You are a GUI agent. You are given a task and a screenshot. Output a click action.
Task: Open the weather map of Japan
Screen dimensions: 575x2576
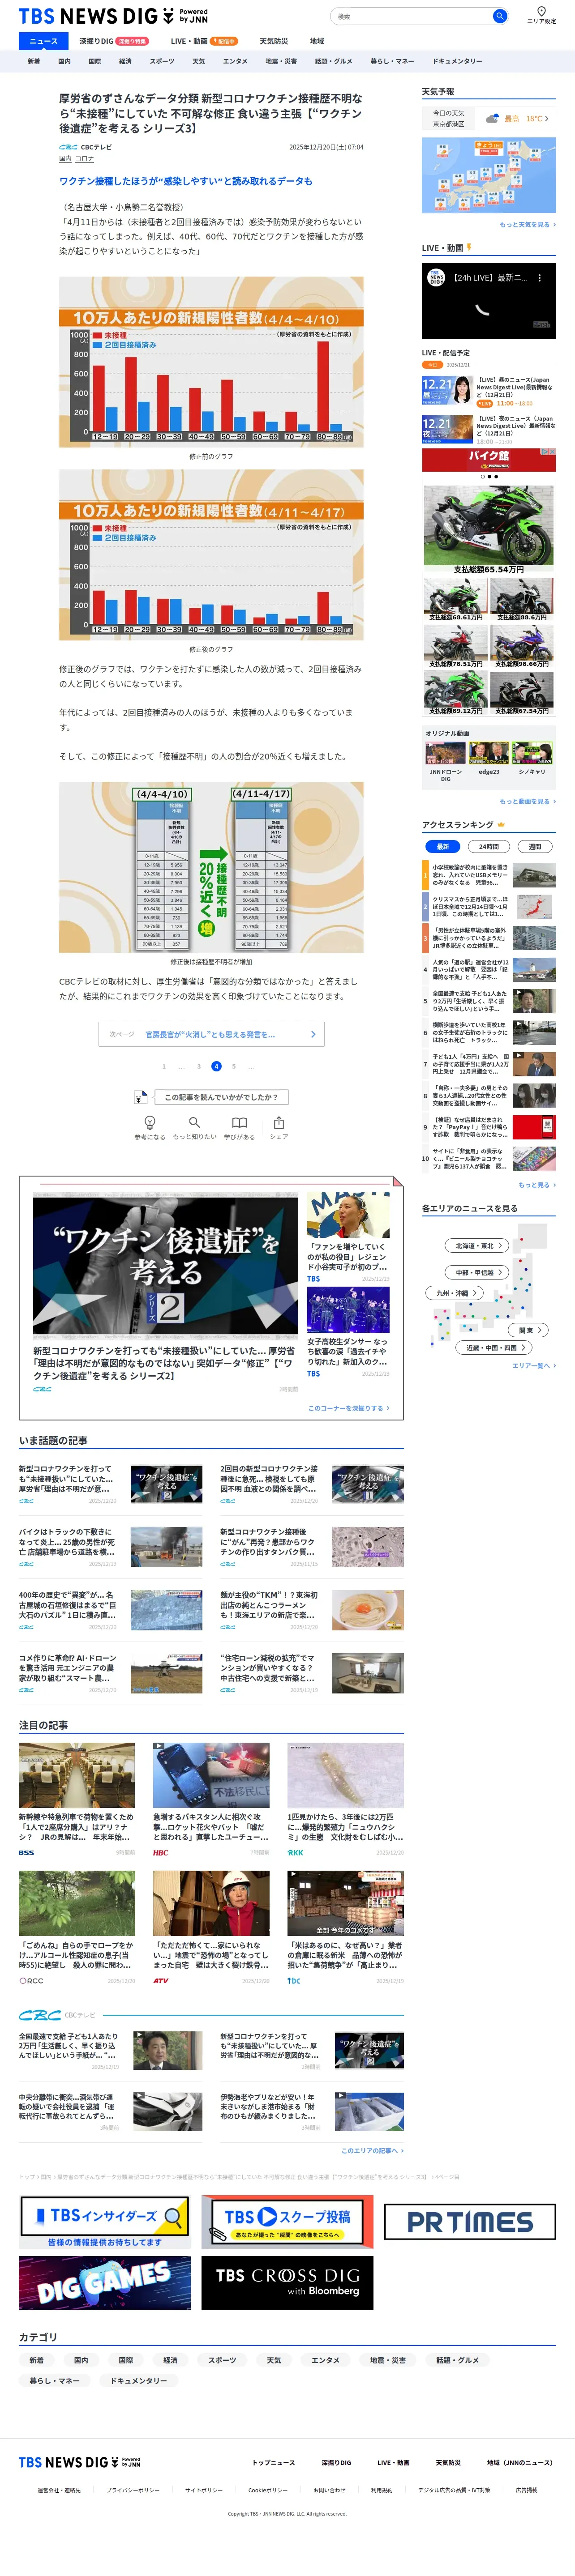(x=489, y=176)
